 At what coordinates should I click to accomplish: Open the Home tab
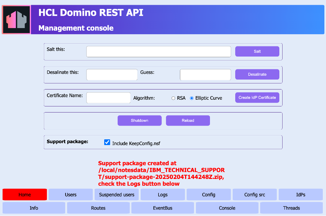[x=25, y=195]
